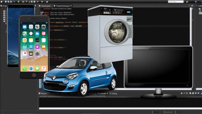Click the New file icon at toolbar start
202x114 pixels.
pyautogui.click(x=1, y=2)
